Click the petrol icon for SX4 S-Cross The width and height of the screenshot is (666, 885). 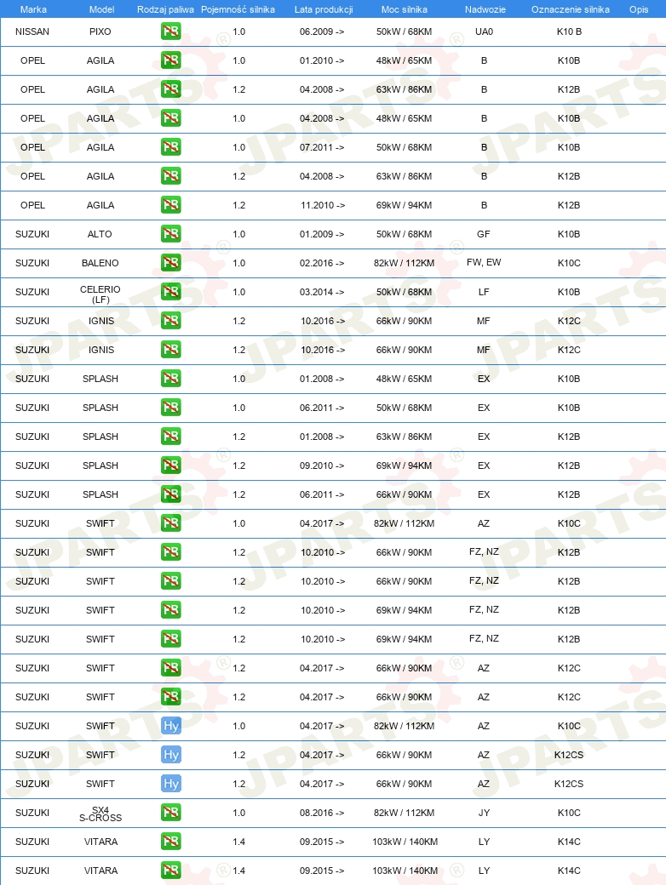170,813
